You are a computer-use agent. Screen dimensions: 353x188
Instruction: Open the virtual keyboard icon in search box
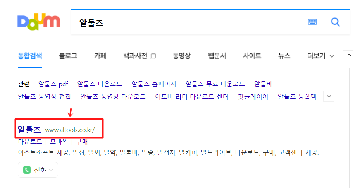[x=312, y=22]
